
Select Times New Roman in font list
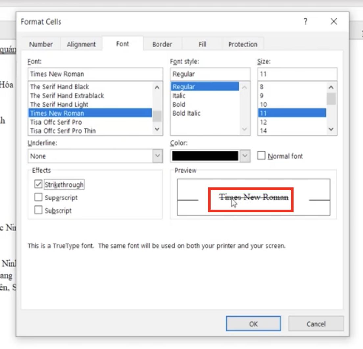[x=90, y=113]
